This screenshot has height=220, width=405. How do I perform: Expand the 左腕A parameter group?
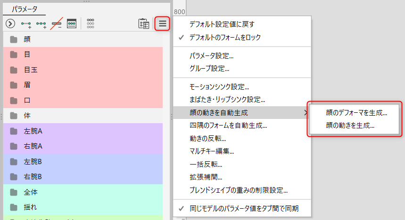[14, 131]
